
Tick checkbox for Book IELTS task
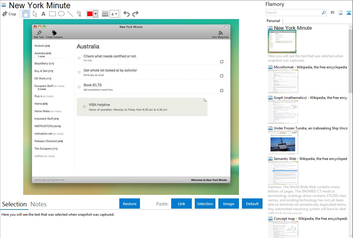(x=222, y=91)
